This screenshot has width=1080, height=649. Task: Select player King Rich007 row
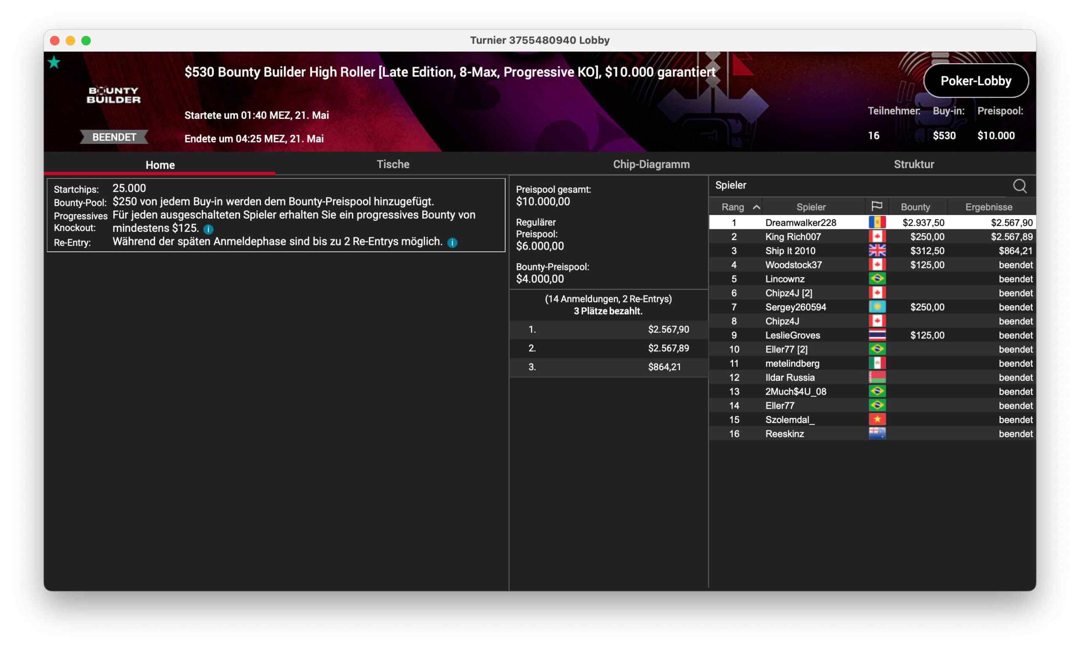coord(793,237)
